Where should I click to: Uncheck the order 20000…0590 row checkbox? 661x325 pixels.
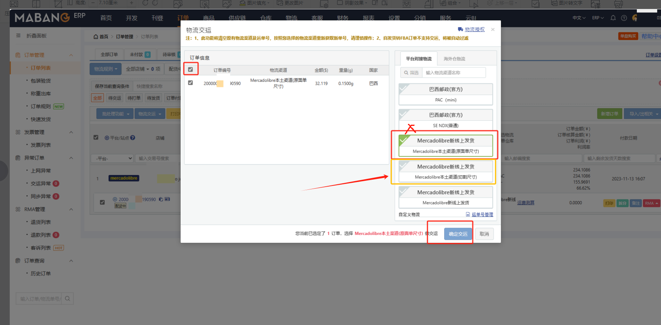click(190, 83)
